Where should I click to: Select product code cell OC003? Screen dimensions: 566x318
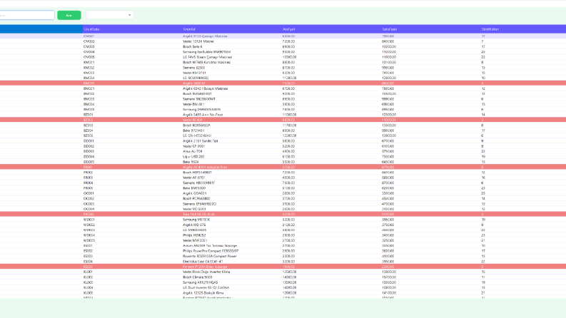[x=89, y=204]
